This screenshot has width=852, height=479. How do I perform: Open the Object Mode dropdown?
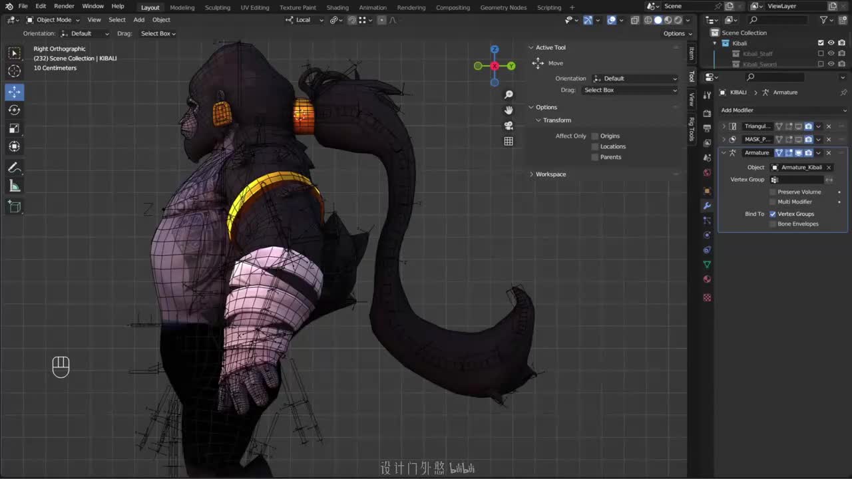pyautogui.click(x=53, y=20)
